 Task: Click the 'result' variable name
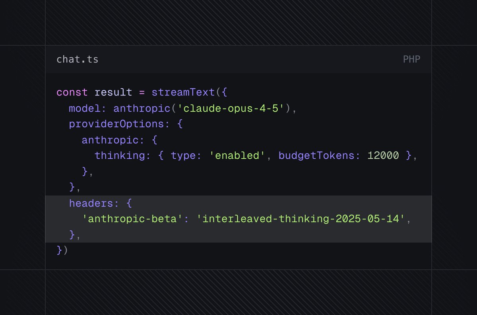[x=113, y=92]
